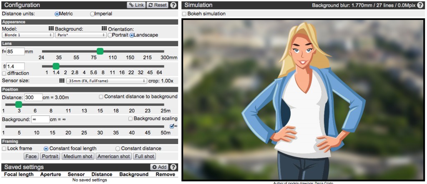
Task: Enable Lock frame checkbox
Action: click(x=4, y=149)
